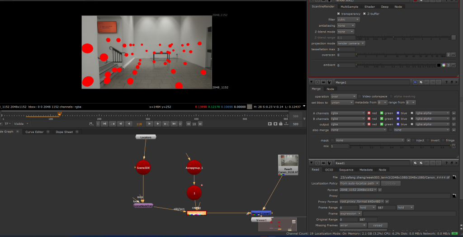Click the Merge1 help question mark icon
The image size is (463, 237).
click(x=447, y=83)
